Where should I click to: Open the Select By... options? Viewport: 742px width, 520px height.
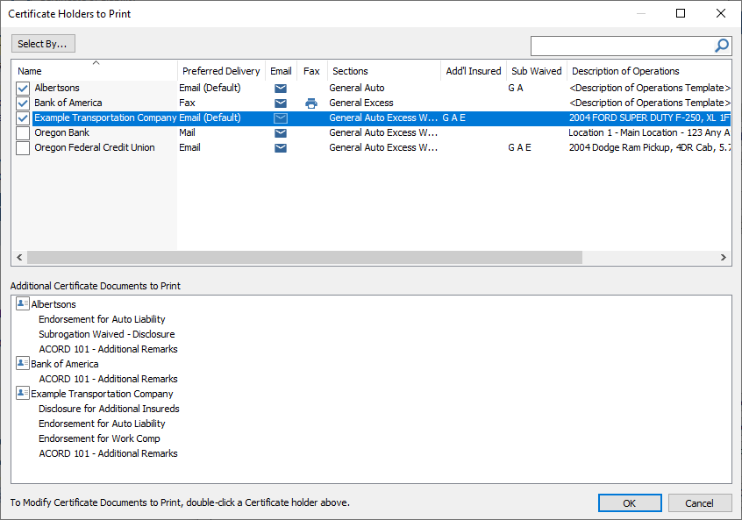pyautogui.click(x=43, y=44)
